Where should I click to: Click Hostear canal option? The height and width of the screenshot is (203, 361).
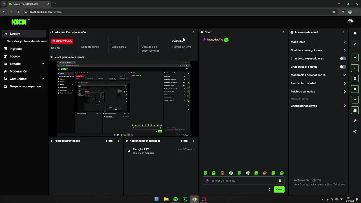tap(300, 99)
